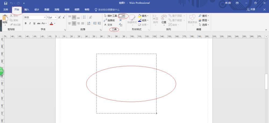Switch to the 视图 ribbon tab

click(x=77, y=10)
